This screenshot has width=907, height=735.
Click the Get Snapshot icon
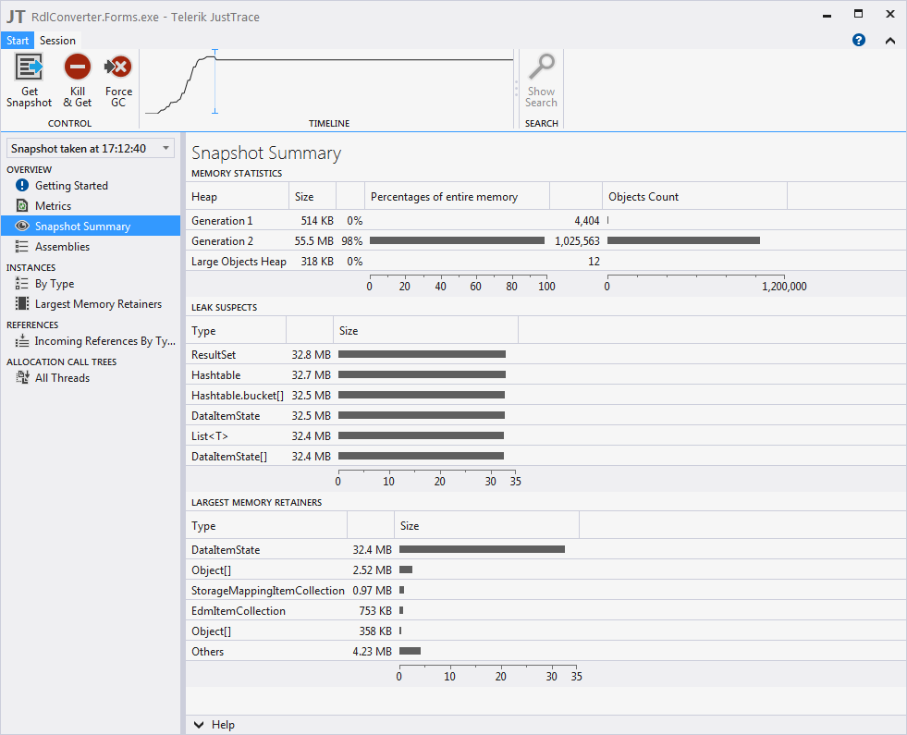pos(30,68)
